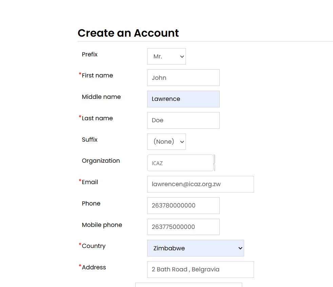Focus the Phone field with 263780000000
This screenshot has height=287, width=333.
pyautogui.click(x=183, y=206)
